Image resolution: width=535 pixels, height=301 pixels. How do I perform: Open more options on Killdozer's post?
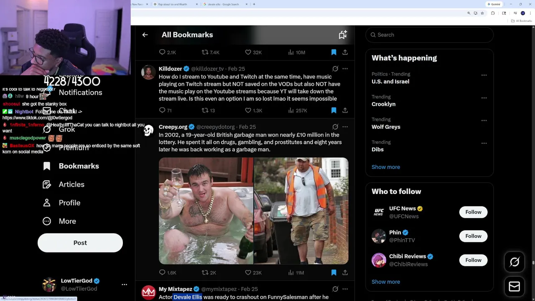coord(345,69)
